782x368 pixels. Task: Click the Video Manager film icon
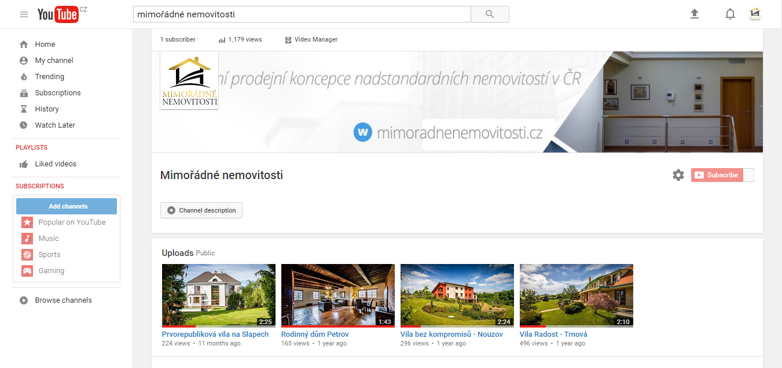coord(288,40)
